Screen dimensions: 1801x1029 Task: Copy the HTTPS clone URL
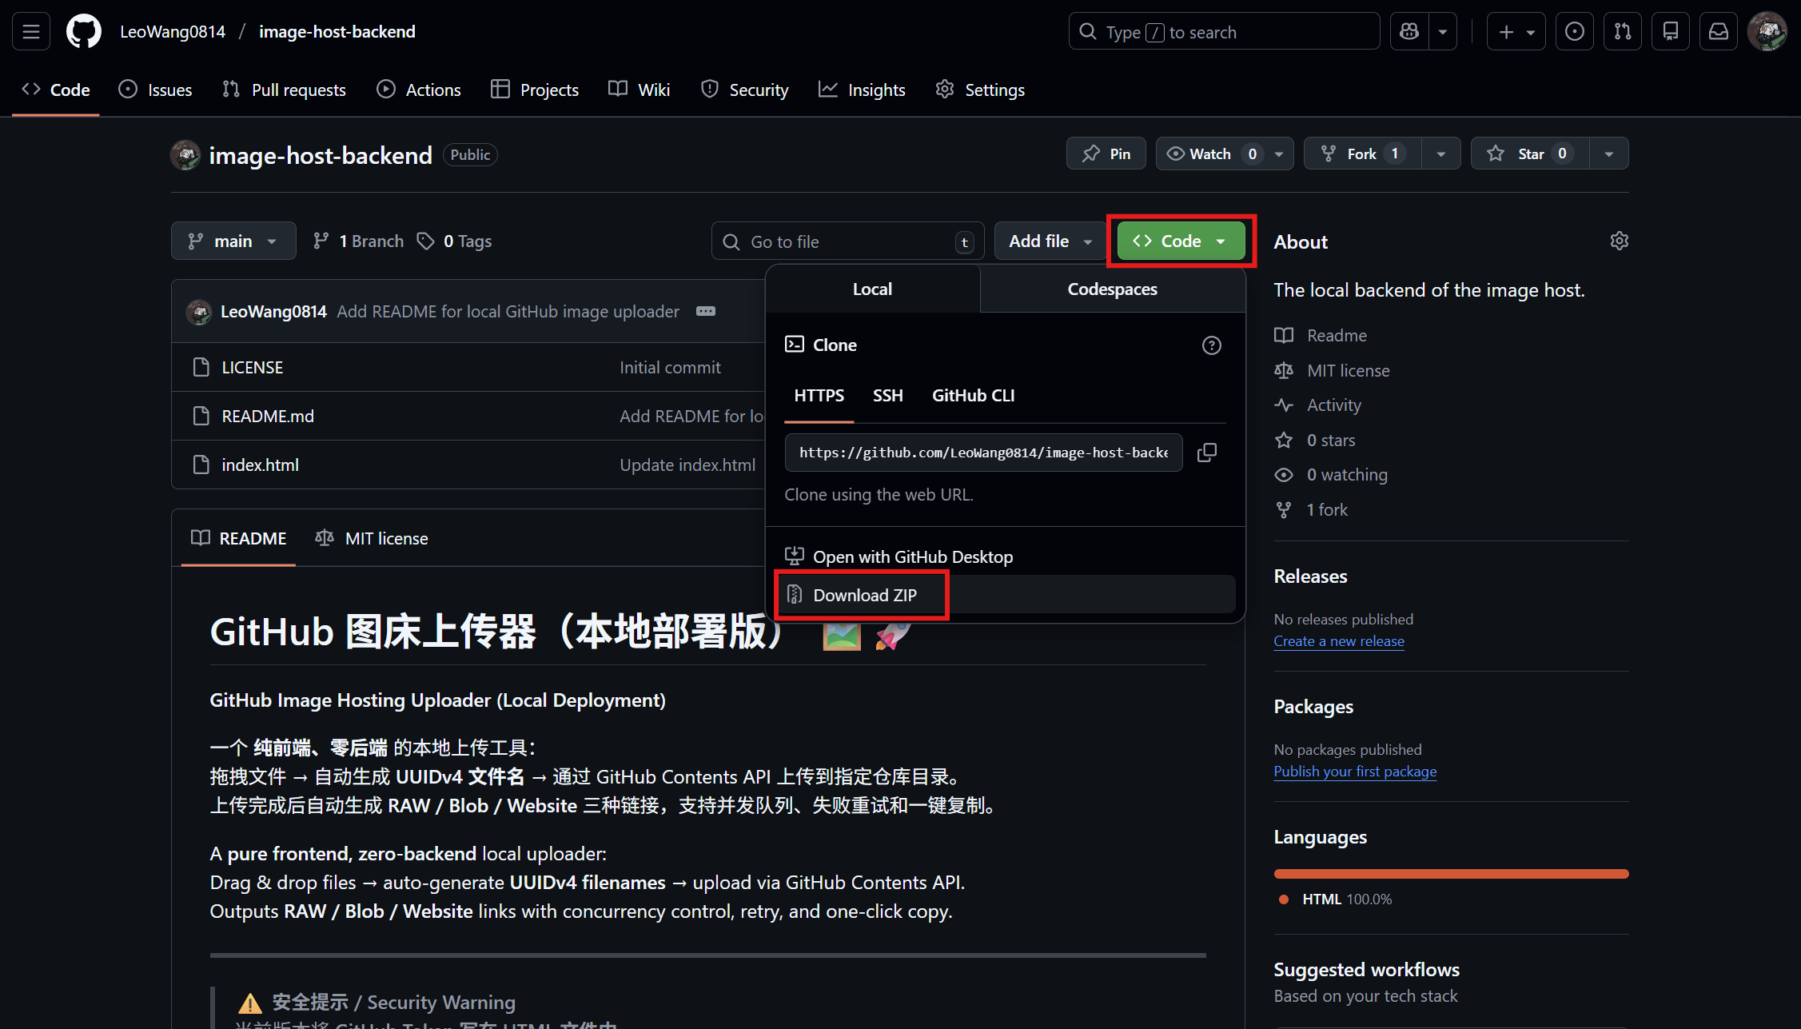pyautogui.click(x=1207, y=452)
